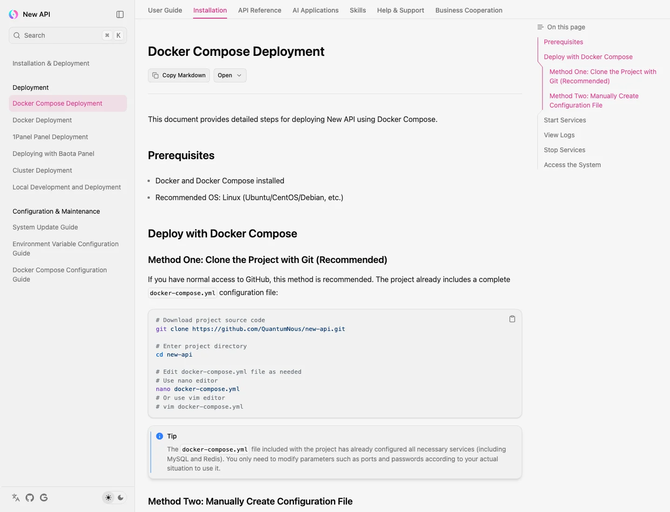
Task: Click the Deployment section heading in the sidebar
Action: click(31, 88)
